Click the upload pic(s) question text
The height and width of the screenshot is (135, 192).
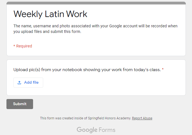click(x=87, y=70)
